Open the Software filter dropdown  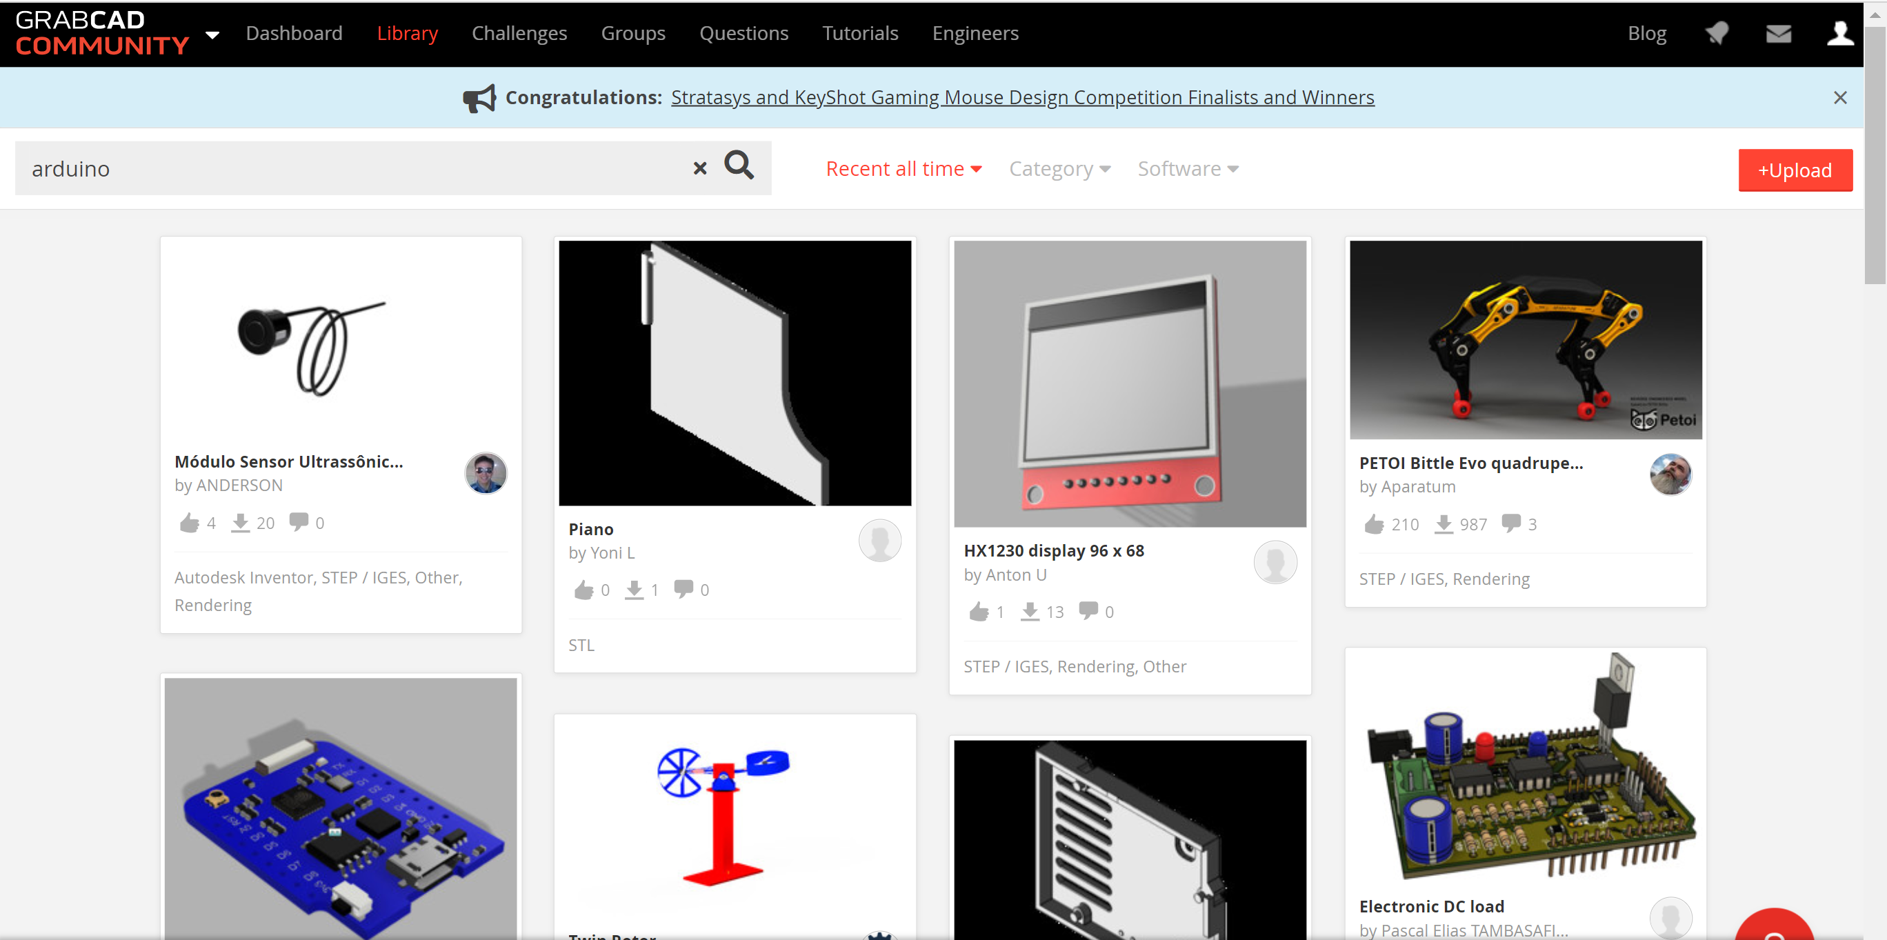[1188, 168]
